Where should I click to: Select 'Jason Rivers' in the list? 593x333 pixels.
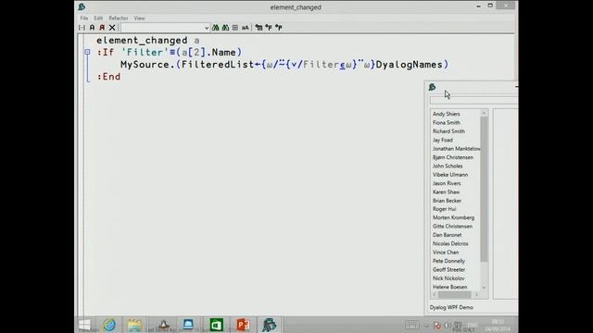pyautogui.click(x=447, y=183)
